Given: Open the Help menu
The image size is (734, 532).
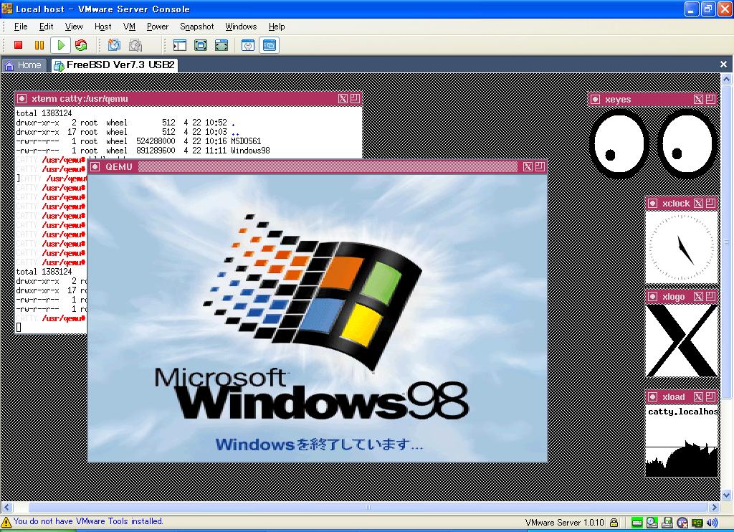Looking at the screenshot, I should [x=277, y=27].
